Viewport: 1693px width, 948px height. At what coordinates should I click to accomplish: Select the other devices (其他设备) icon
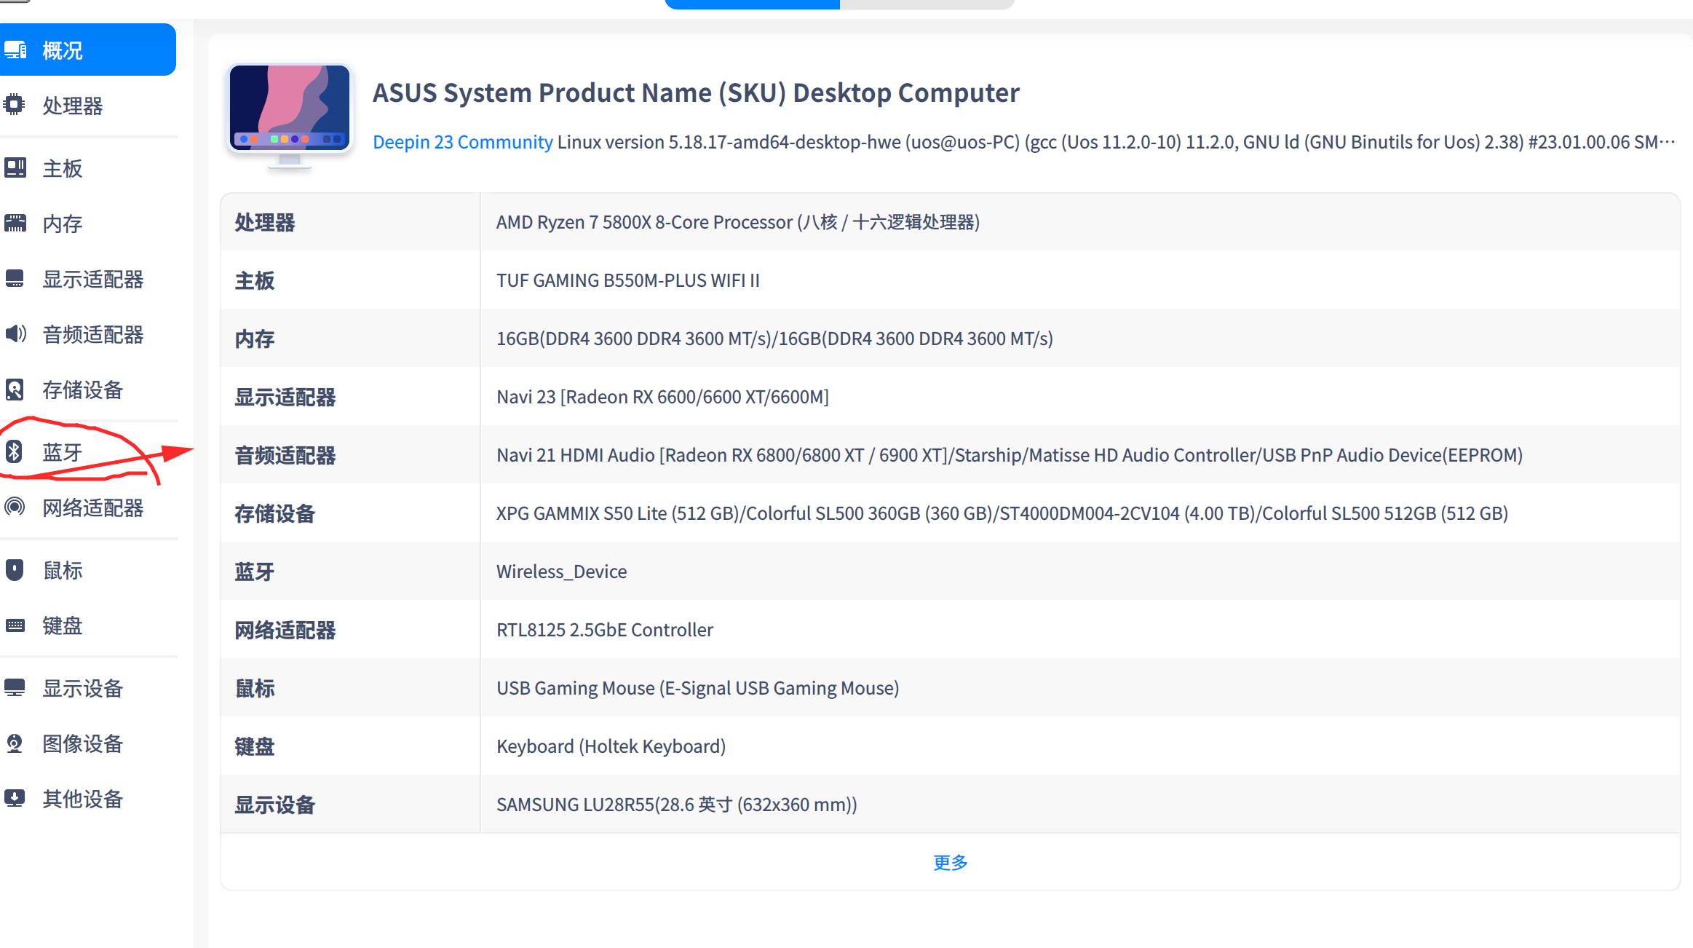pyautogui.click(x=15, y=799)
